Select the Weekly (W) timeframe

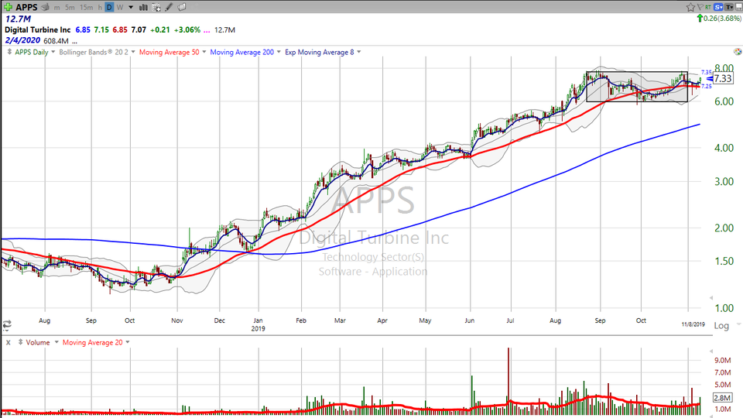click(120, 8)
